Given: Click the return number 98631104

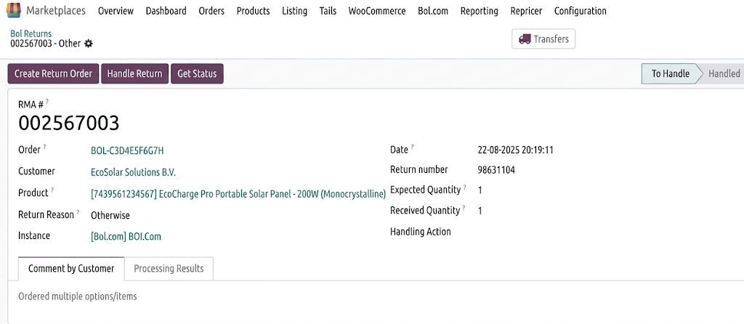Looking at the screenshot, I should click(x=496, y=170).
